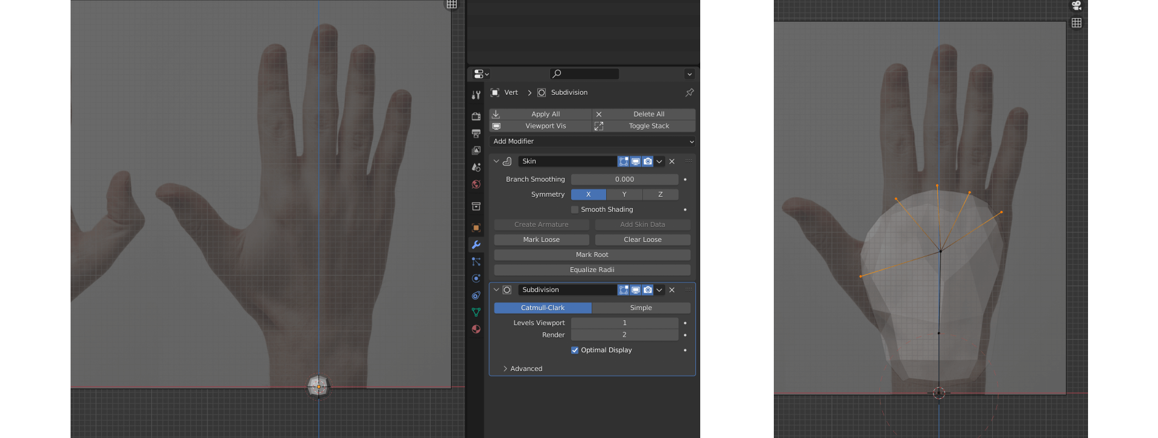
Task: Open the Properties editor type dropdown
Action: pos(481,74)
